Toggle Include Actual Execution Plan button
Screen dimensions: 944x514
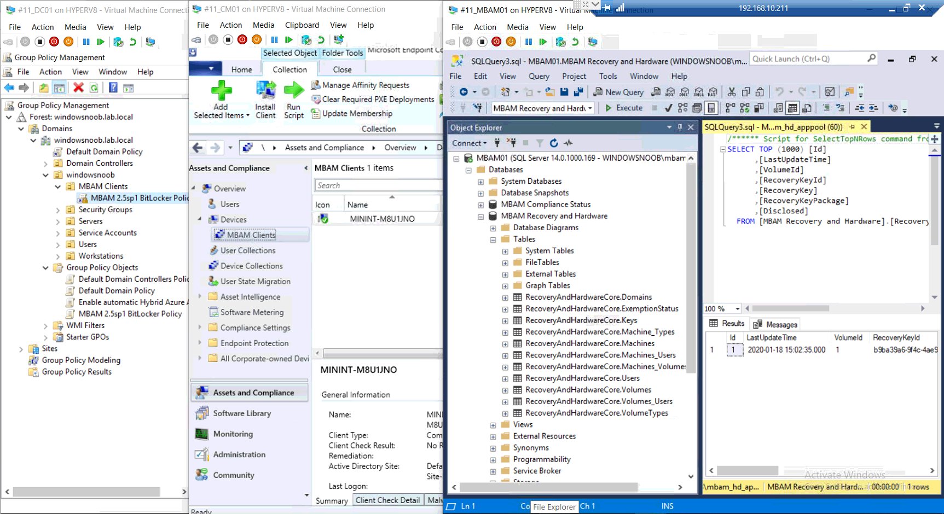(x=730, y=108)
